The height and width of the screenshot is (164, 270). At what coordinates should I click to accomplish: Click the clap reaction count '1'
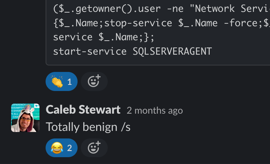[70, 82]
